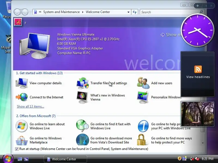The width and height of the screenshot is (218, 163).
Task: Open help protect PC with Windows Live
Action: [x=164, y=126]
